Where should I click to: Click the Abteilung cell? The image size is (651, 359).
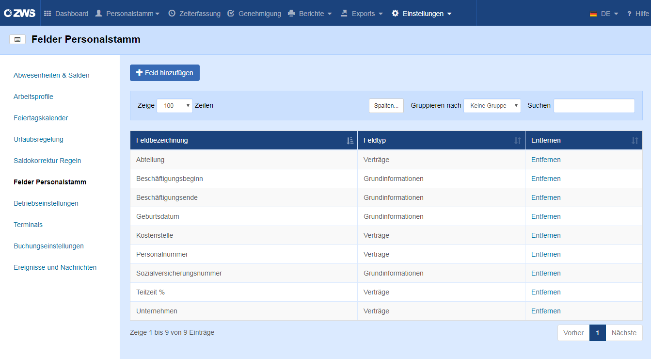click(244, 160)
